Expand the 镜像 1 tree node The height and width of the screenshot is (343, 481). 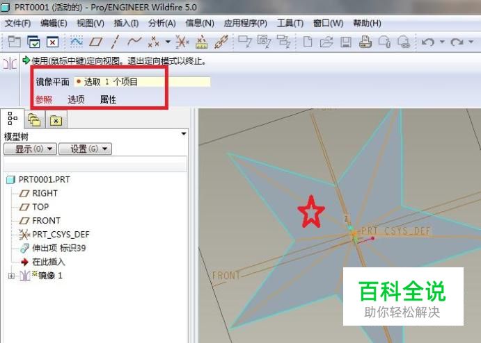click(11, 276)
